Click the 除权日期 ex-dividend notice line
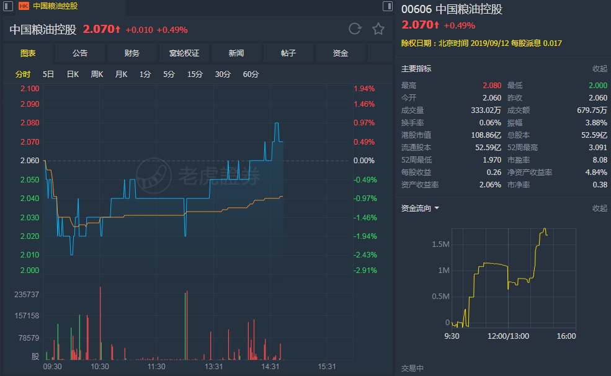 (x=481, y=43)
